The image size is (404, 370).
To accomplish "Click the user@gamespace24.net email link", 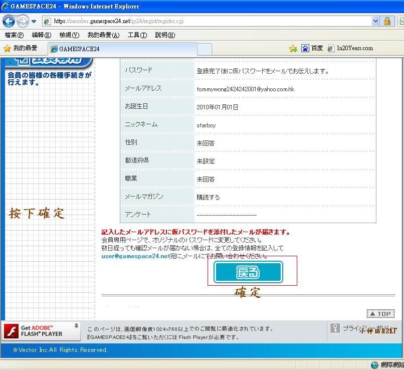I will tap(135, 256).
